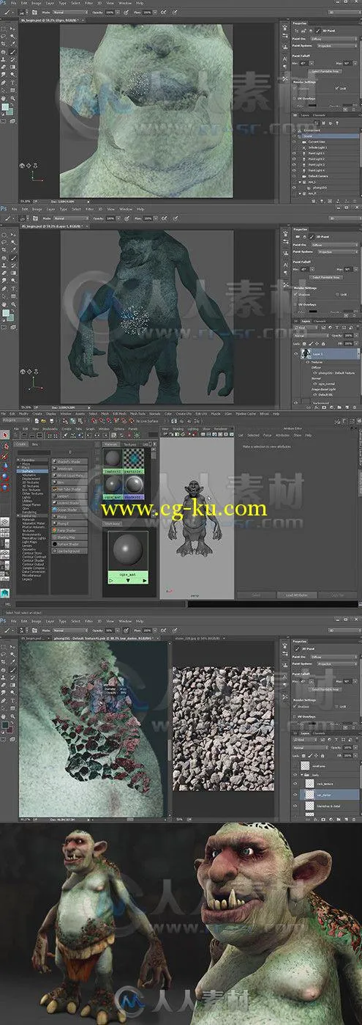This screenshot has width=362, height=1025.
Task: Select Env Textures in Hypershade create tree
Action: coord(32,490)
